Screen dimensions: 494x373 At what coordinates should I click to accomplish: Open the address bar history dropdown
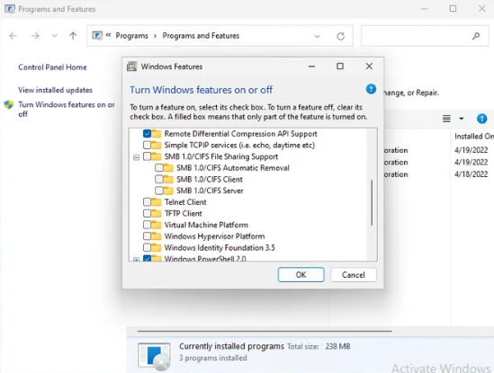click(318, 36)
